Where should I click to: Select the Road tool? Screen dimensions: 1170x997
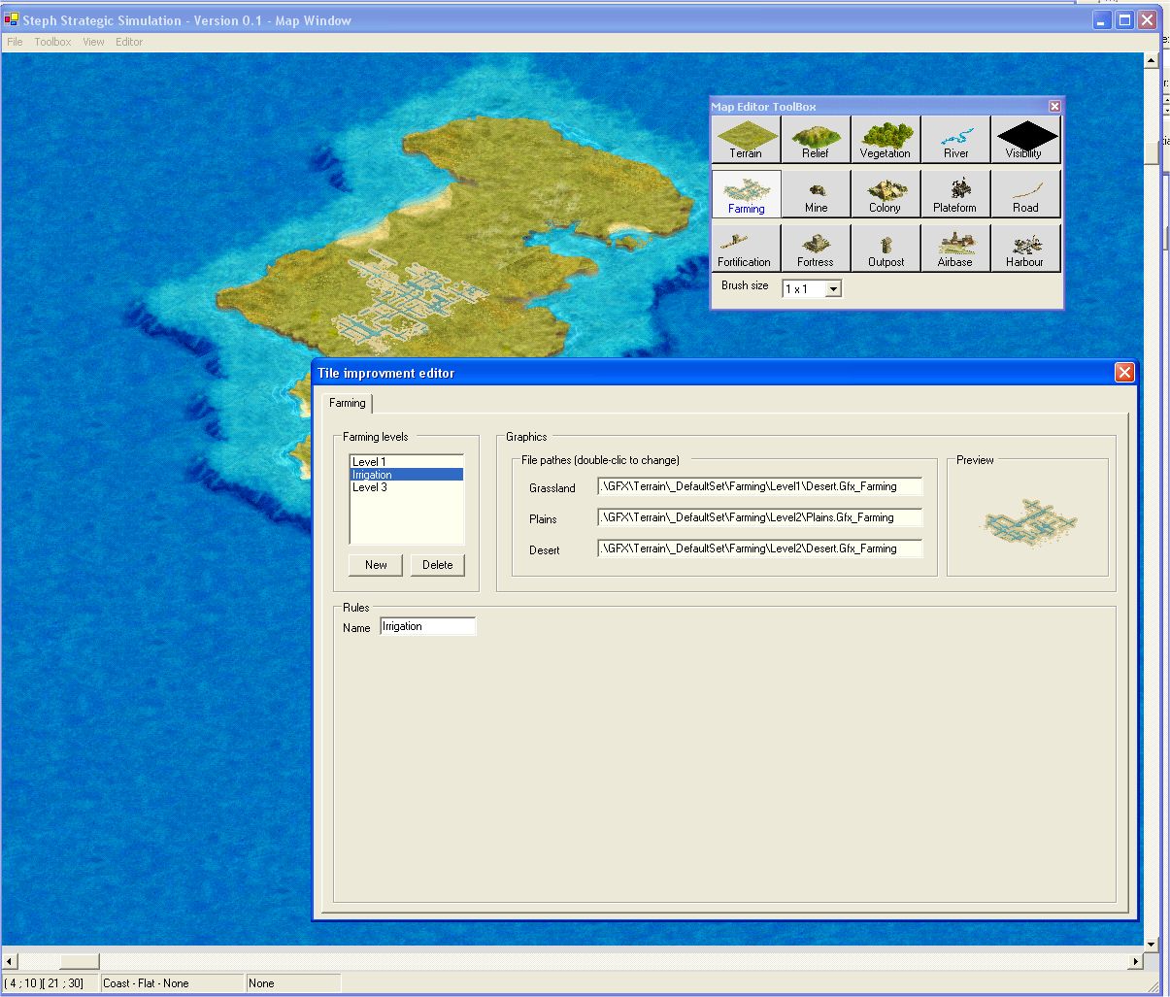pyautogui.click(x=1025, y=193)
